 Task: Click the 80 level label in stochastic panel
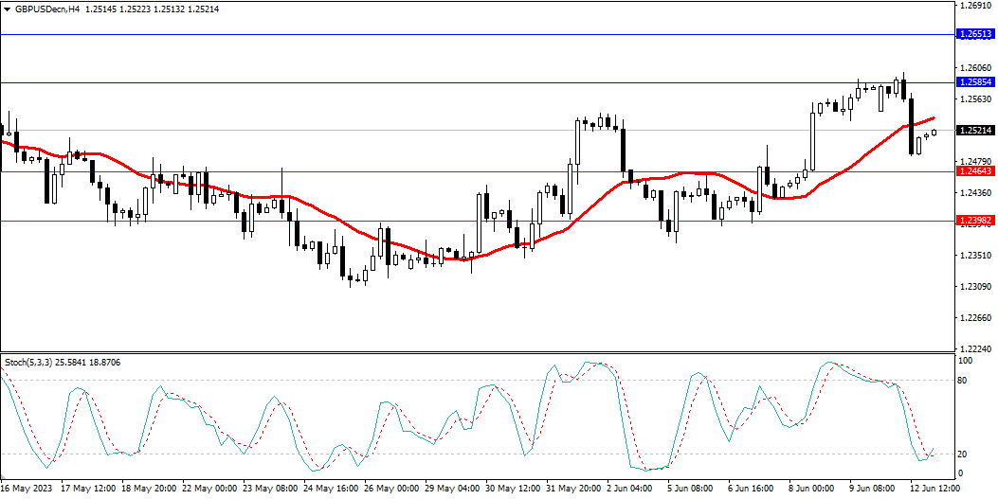pyautogui.click(x=963, y=381)
